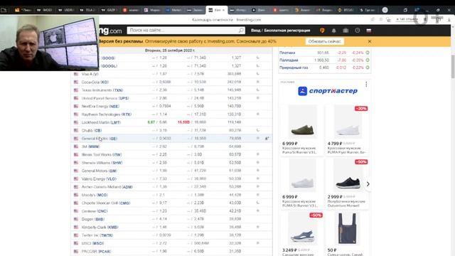Click the Палладий commodity link
This screenshot has height=256, width=455.
[x=289, y=60]
